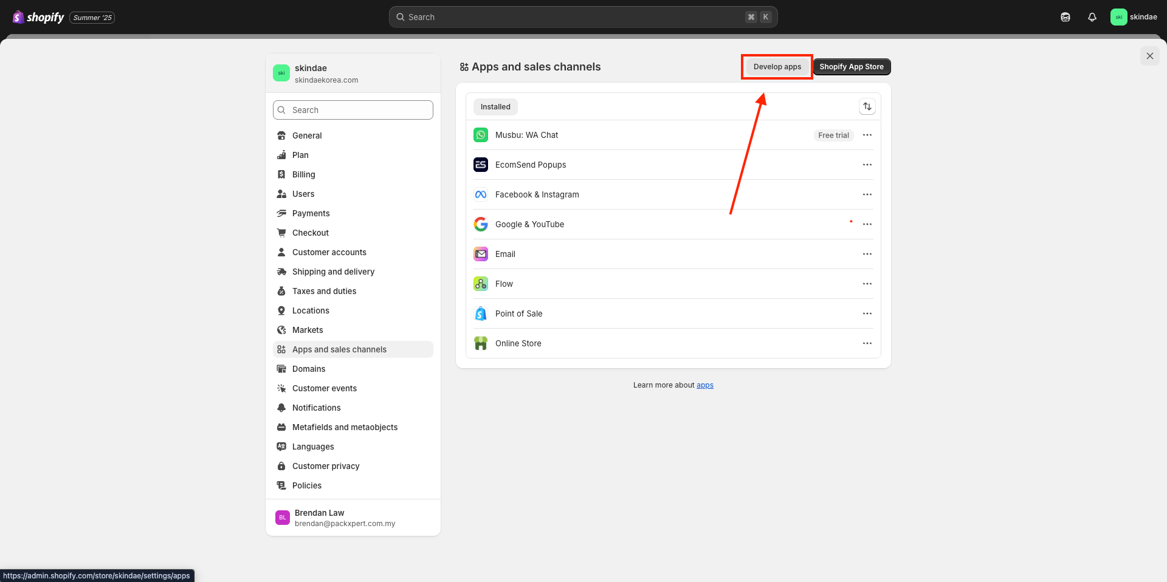Click the top bar search magnifier icon

[x=401, y=17]
